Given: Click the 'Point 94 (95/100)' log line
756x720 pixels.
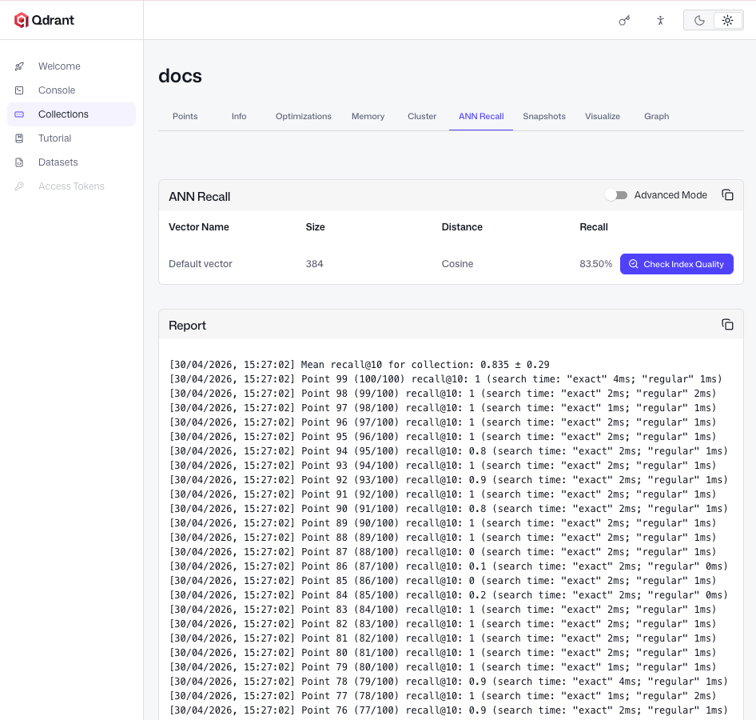Looking at the screenshot, I should point(448,450).
